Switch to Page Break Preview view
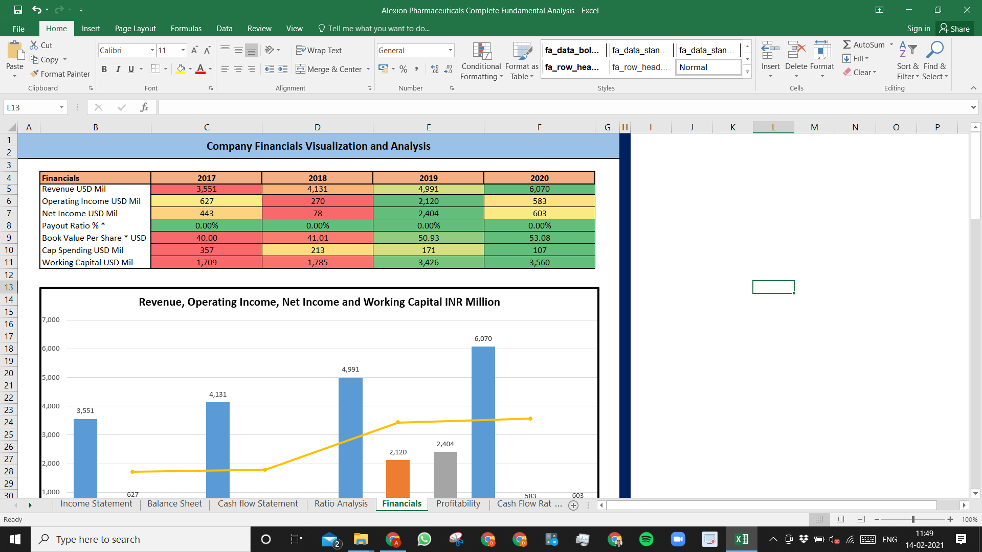 [x=861, y=519]
